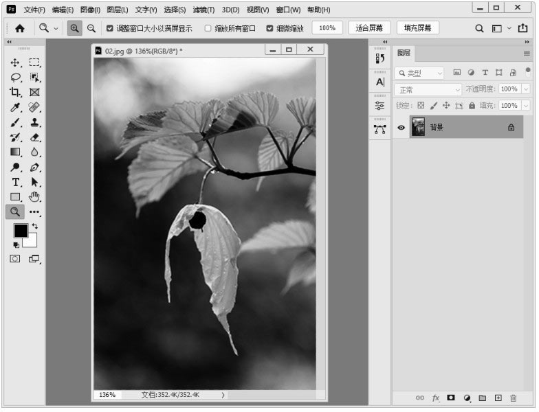
Task: Click the 填充屏幕 button
Action: coord(417,28)
